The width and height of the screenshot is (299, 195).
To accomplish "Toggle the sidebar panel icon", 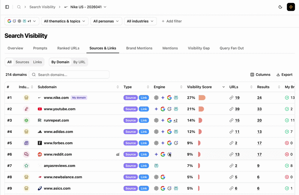I will [x=7, y=7].
